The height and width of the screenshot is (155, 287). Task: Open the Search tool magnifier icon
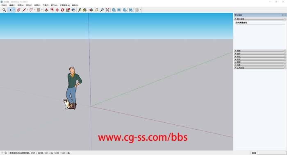[4, 10]
